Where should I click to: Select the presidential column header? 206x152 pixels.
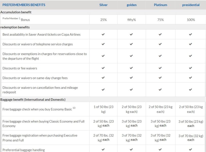pos(191,5)
